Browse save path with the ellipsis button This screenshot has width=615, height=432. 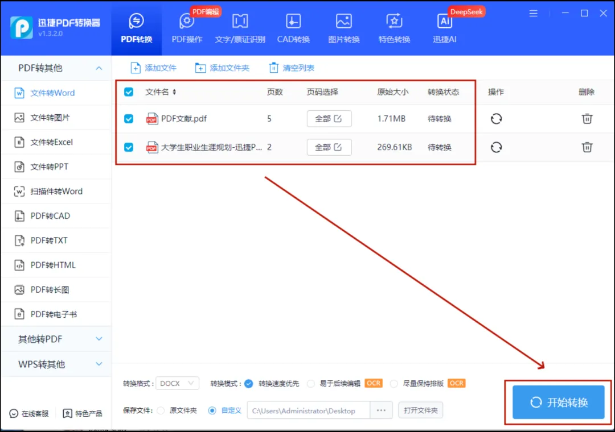(x=381, y=410)
